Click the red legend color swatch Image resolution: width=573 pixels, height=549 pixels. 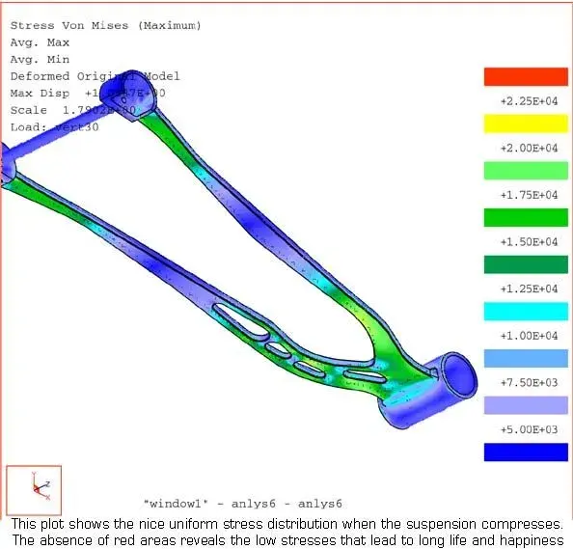tap(526, 77)
